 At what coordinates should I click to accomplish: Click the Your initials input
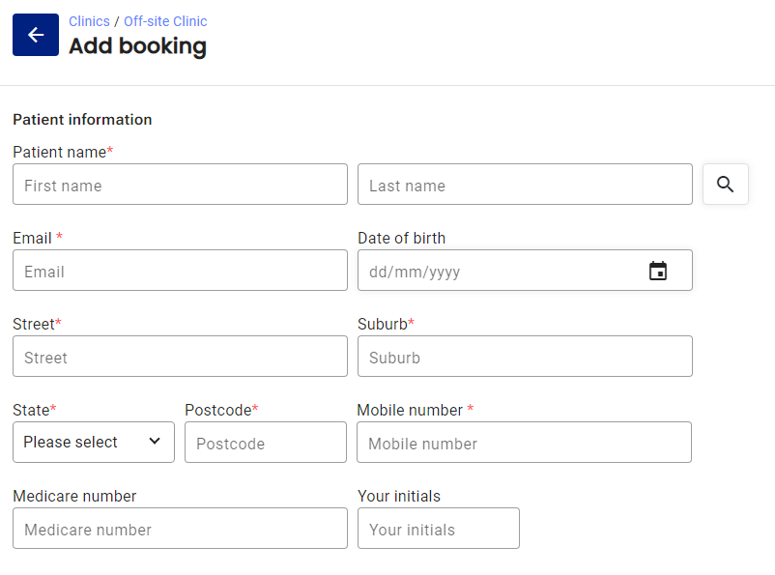[x=439, y=528]
